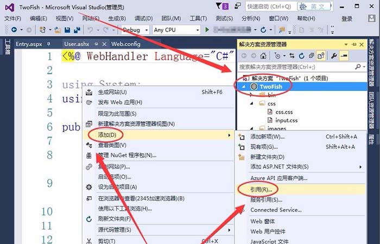Open the 工具(T) menu
The image size is (380, 244).
pos(198,18)
